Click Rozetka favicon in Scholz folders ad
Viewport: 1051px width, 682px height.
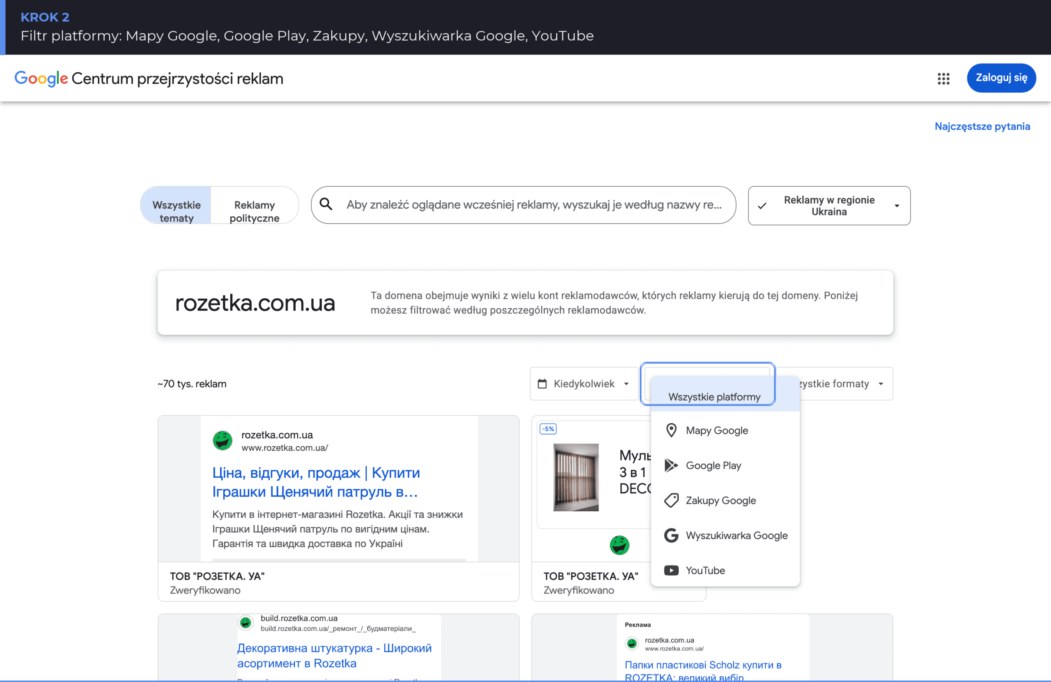[x=632, y=643]
